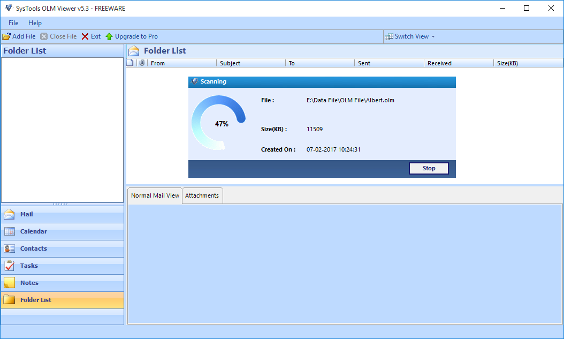Open the File menu

coord(13,23)
